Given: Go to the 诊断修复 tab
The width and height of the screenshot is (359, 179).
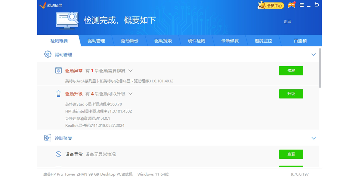Looking at the screenshot, I should tap(230, 41).
